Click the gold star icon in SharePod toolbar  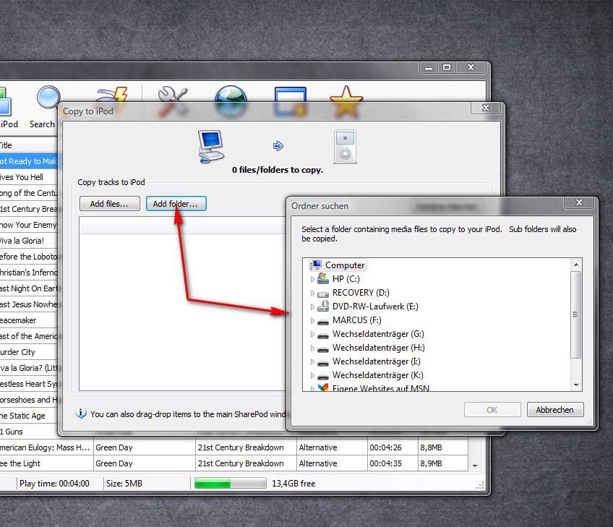coord(346,101)
